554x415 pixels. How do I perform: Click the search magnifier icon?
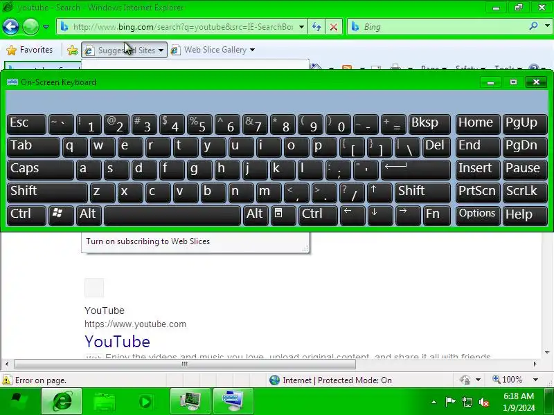pos(533,26)
